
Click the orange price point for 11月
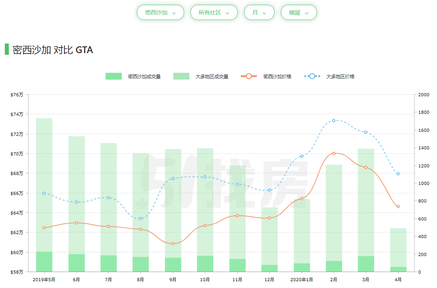[x=237, y=216]
